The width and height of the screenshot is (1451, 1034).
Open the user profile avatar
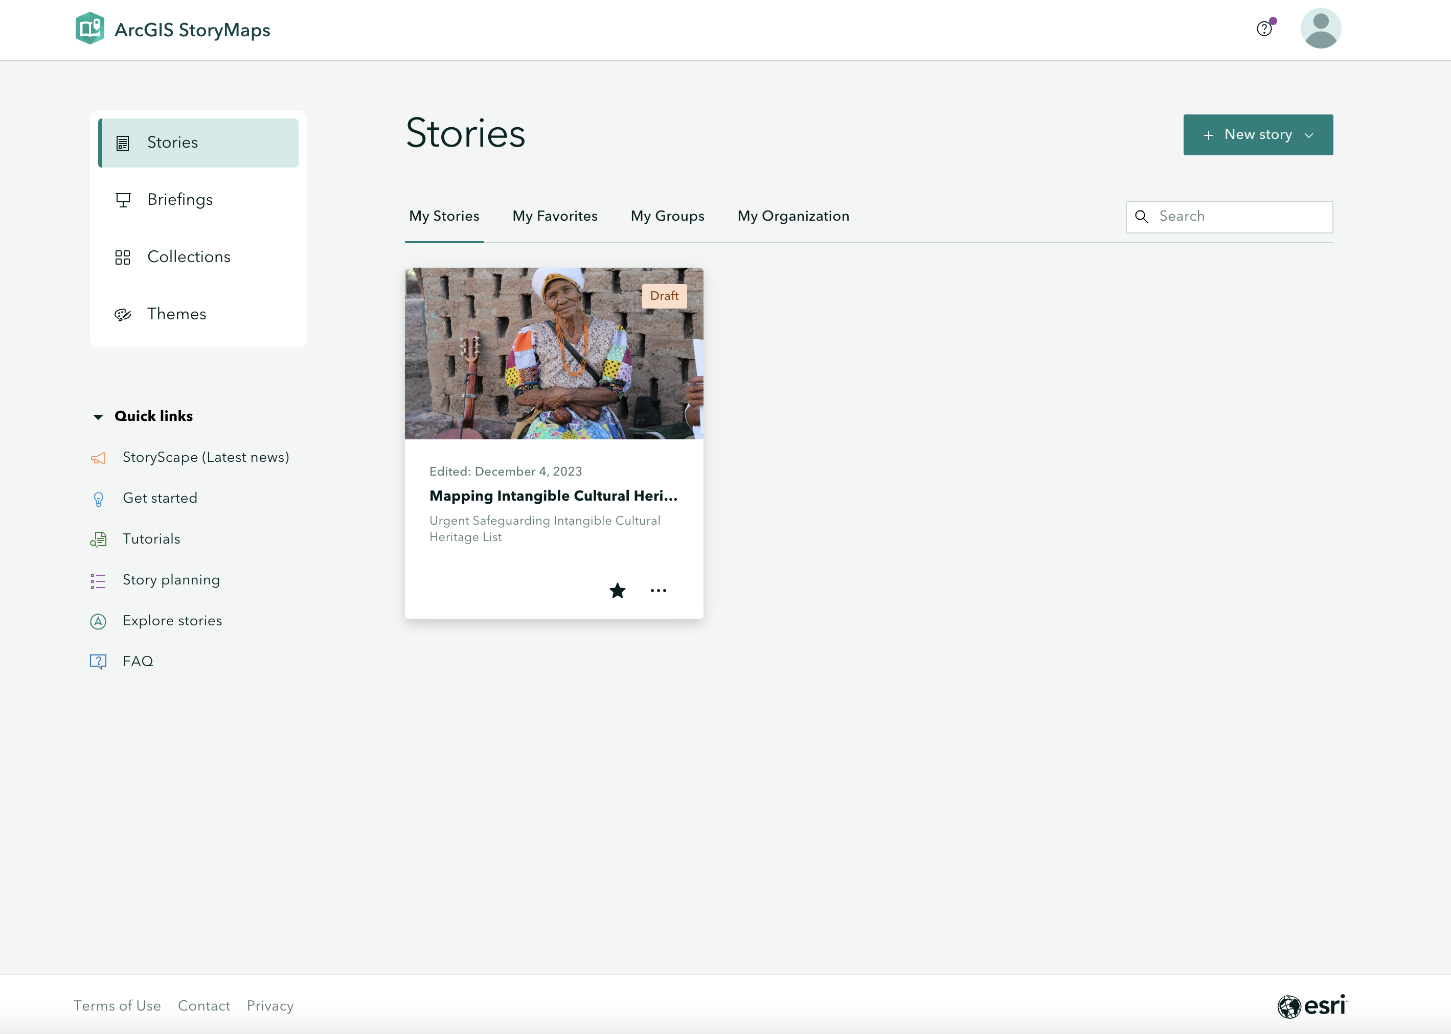tap(1320, 29)
